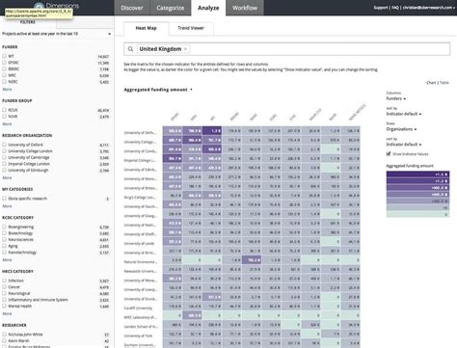Check the MRC funder filter
457x348 pixels.
(4, 75)
